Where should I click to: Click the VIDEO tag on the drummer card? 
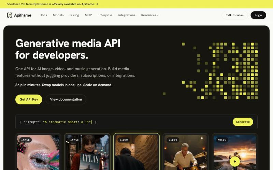(173, 140)
